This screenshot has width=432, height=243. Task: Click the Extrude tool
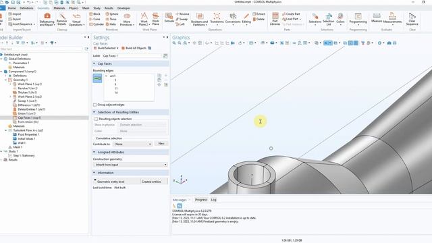(169, 18)
